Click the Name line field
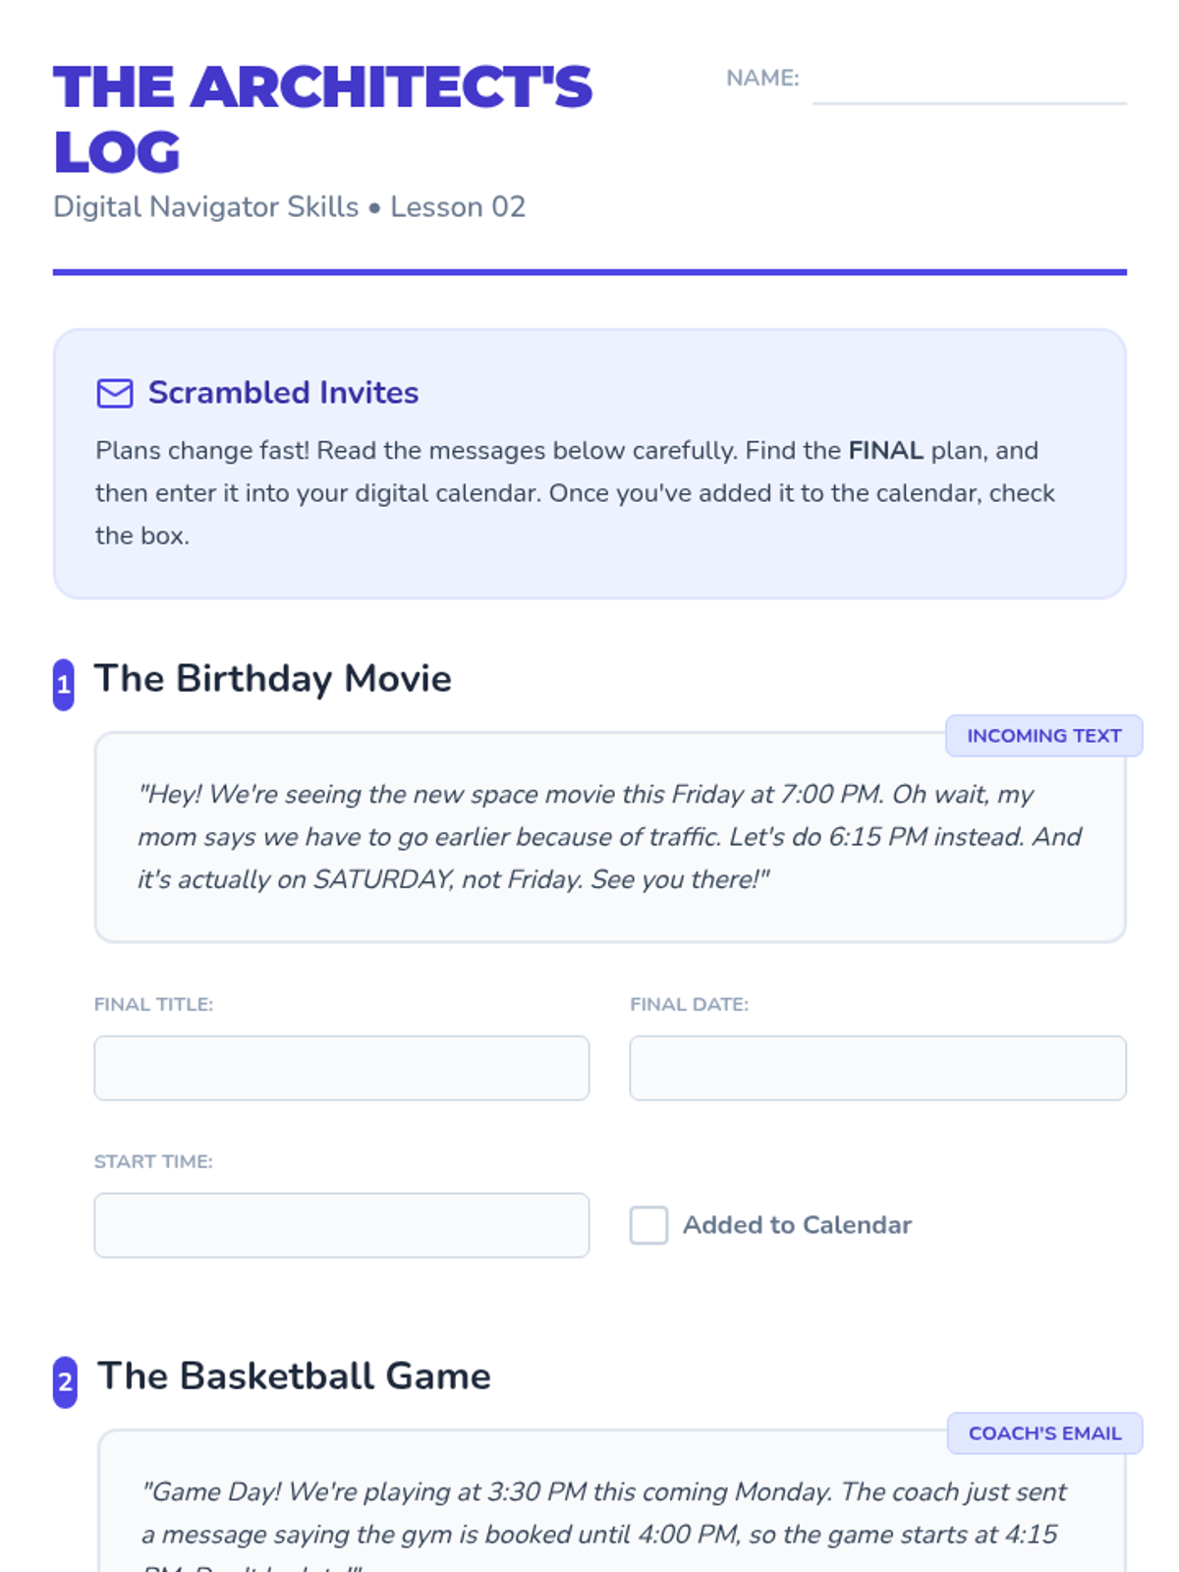 (970, 81)
